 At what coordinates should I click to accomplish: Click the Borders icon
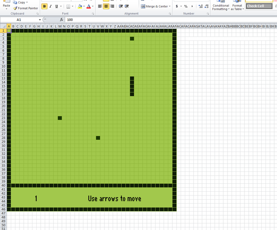[68, 6]
